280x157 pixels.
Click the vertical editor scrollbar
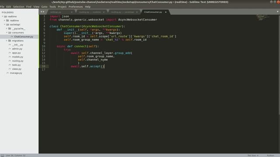(x=279, y=65)
